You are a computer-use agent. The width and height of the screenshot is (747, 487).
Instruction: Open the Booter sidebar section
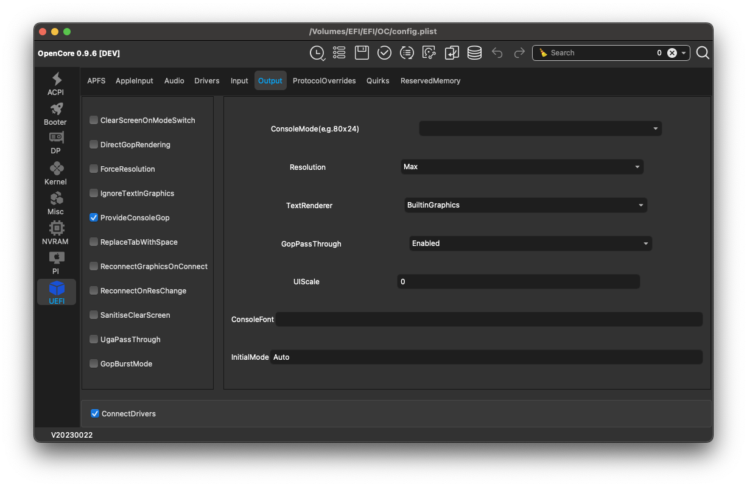pos(56,114)
